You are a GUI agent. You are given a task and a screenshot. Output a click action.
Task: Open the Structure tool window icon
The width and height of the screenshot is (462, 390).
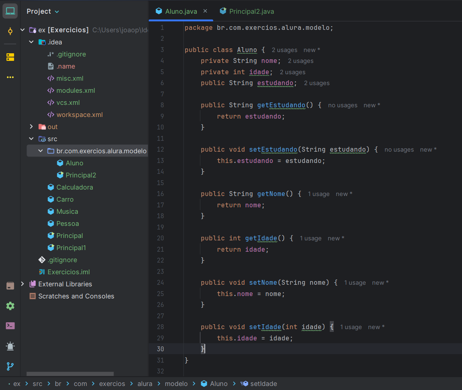coord(10,57)
